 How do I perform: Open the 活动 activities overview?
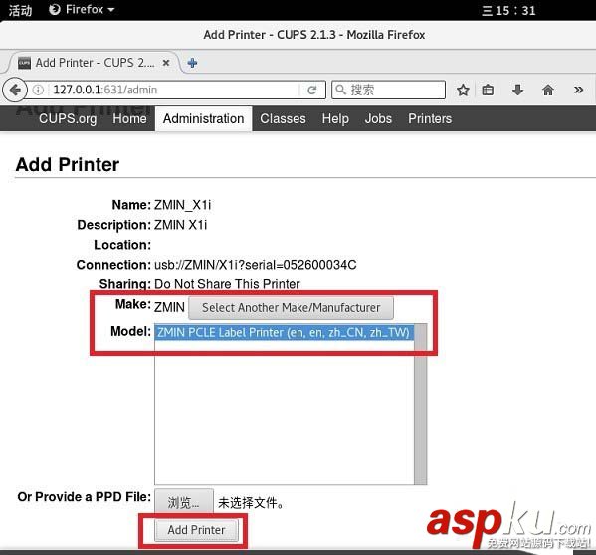(x=20, y=10)
